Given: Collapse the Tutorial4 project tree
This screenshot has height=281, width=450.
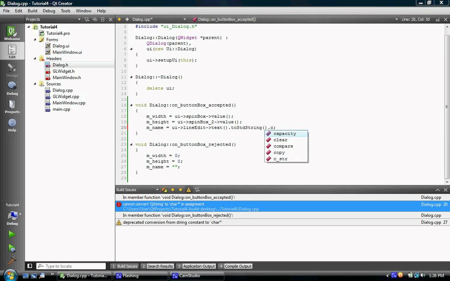Looking at the screenshot, I should pos(29,27).
